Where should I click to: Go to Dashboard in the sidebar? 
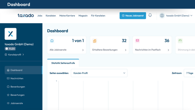[x=23, y=70]
